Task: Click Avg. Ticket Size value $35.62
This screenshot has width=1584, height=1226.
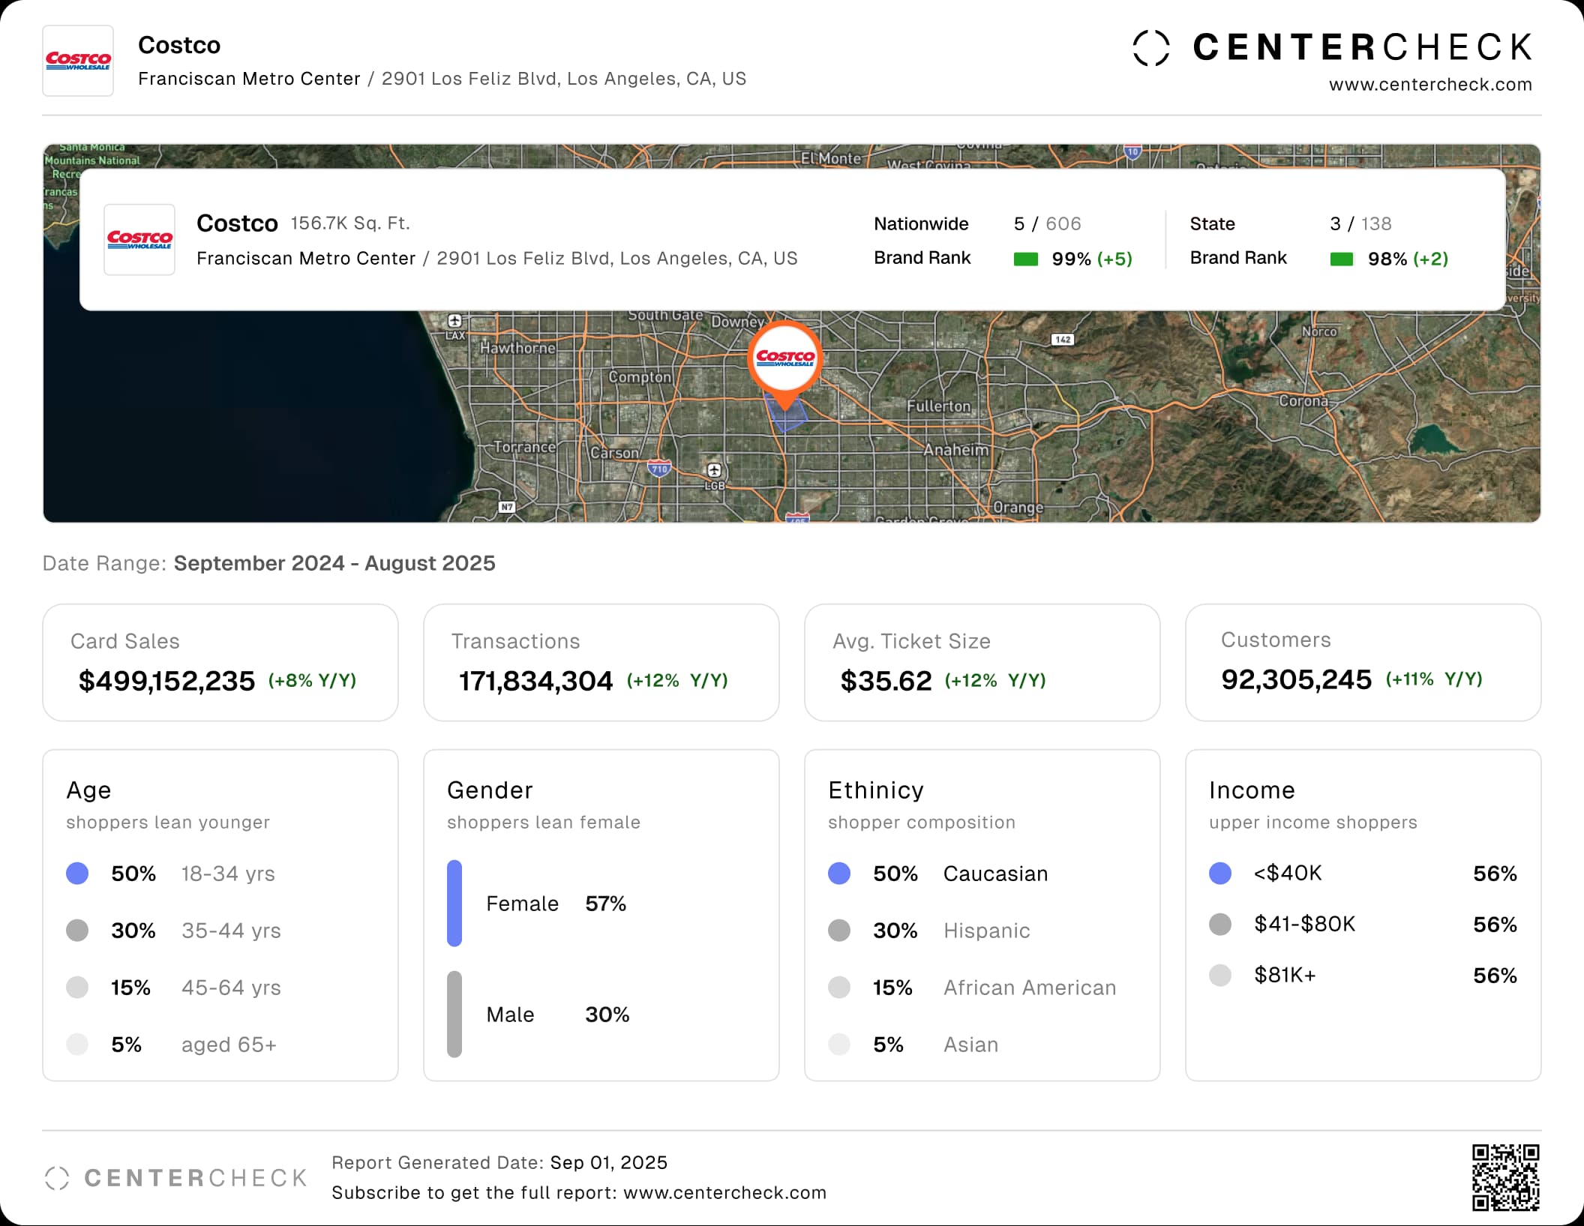Action: [886, 681]
